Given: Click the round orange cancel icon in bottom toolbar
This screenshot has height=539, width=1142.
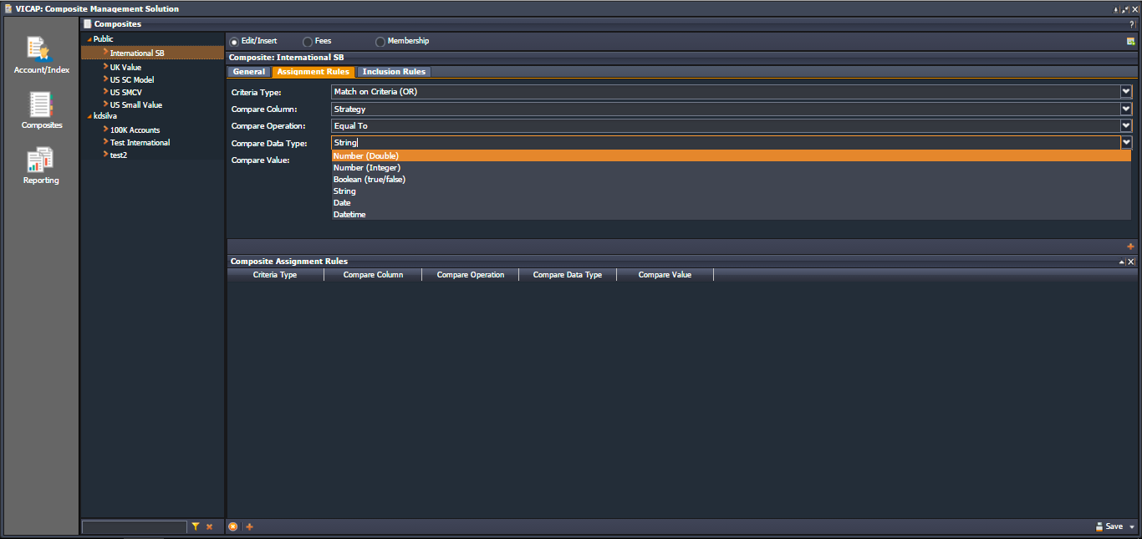Looking at the screenshot, I should click(x=233, y=526).
